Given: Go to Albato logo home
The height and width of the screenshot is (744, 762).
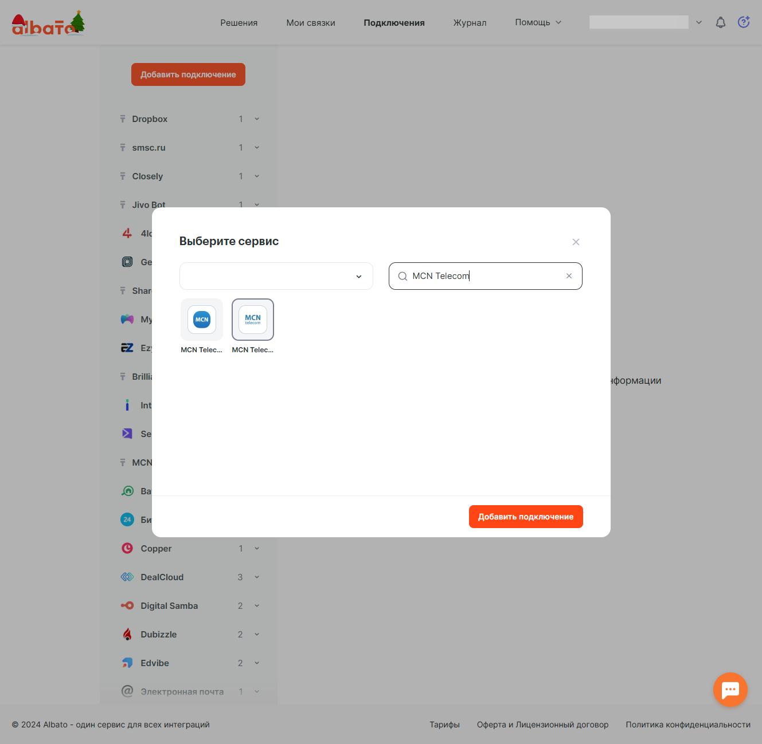Looking at the screenshot, I should 48,23.
